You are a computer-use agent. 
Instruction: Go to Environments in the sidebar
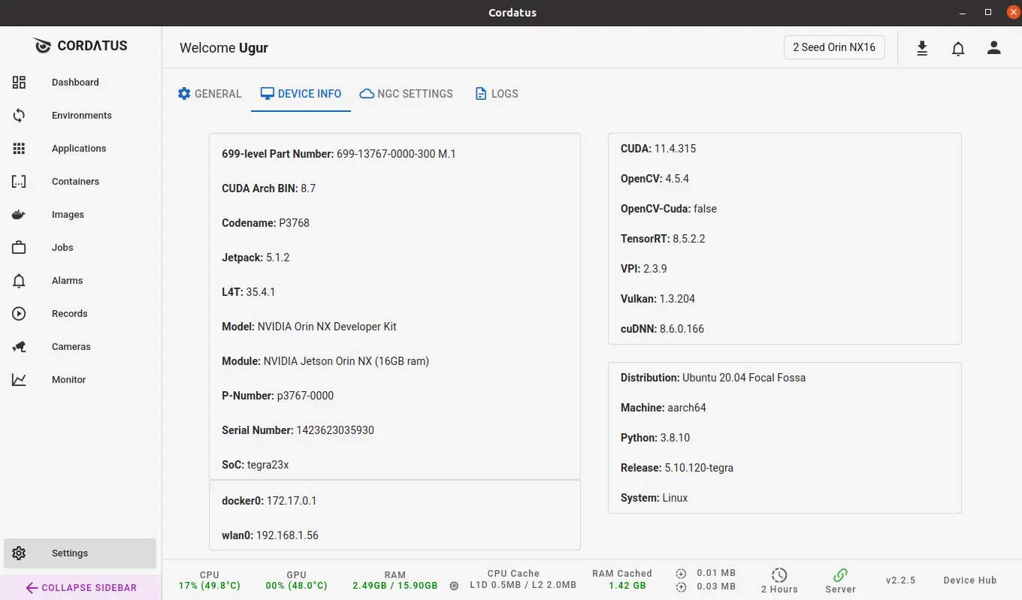(x=81, y=116)
